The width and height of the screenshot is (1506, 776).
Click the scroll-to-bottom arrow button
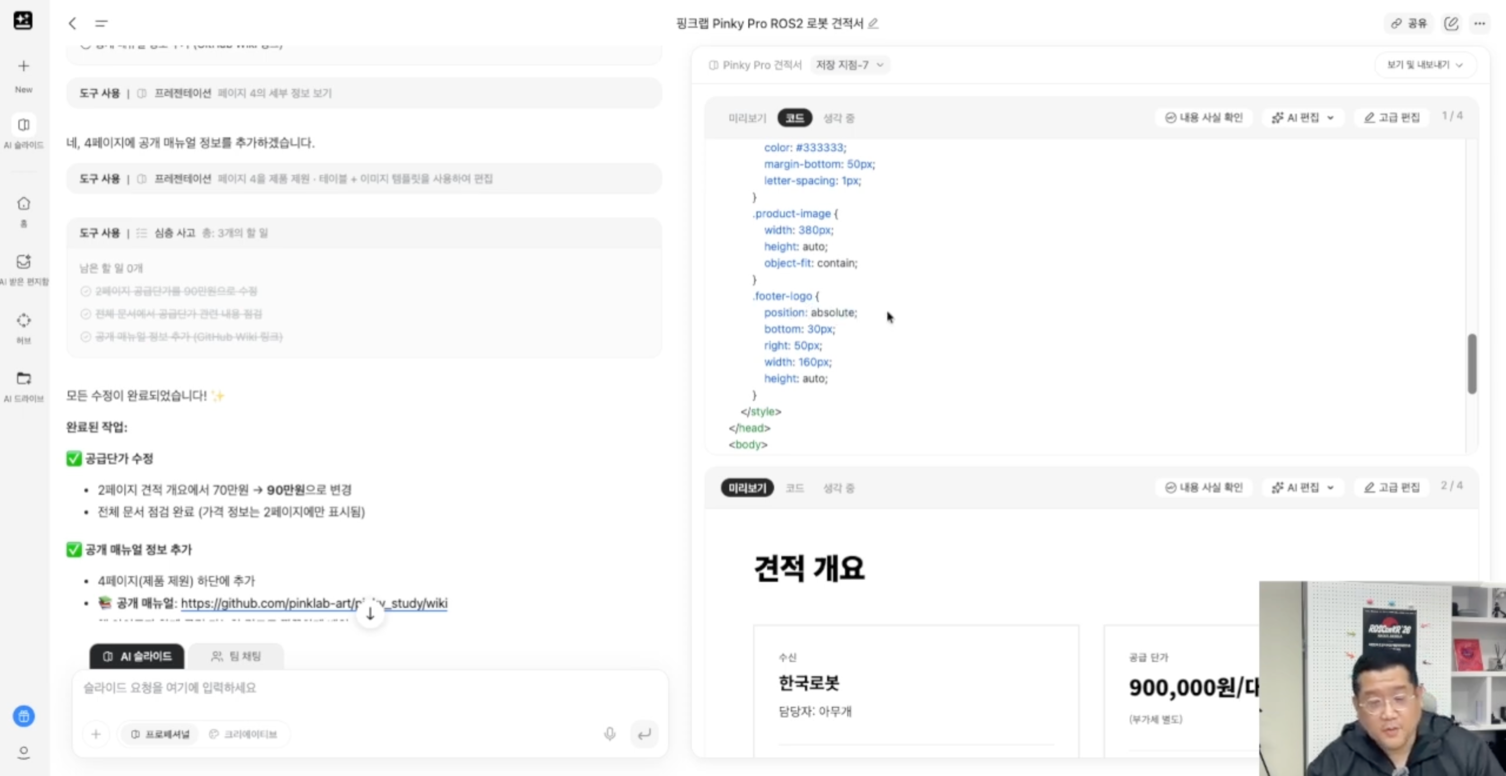point(370,614)
